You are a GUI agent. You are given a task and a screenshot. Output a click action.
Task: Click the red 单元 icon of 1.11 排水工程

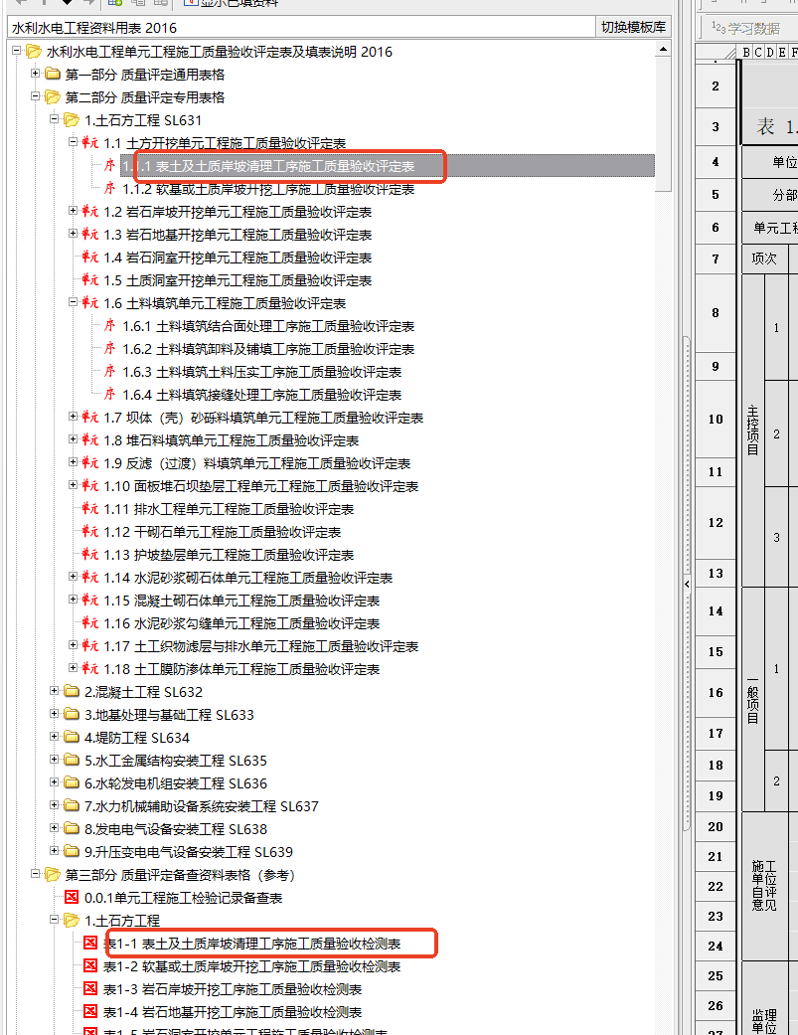90,509
